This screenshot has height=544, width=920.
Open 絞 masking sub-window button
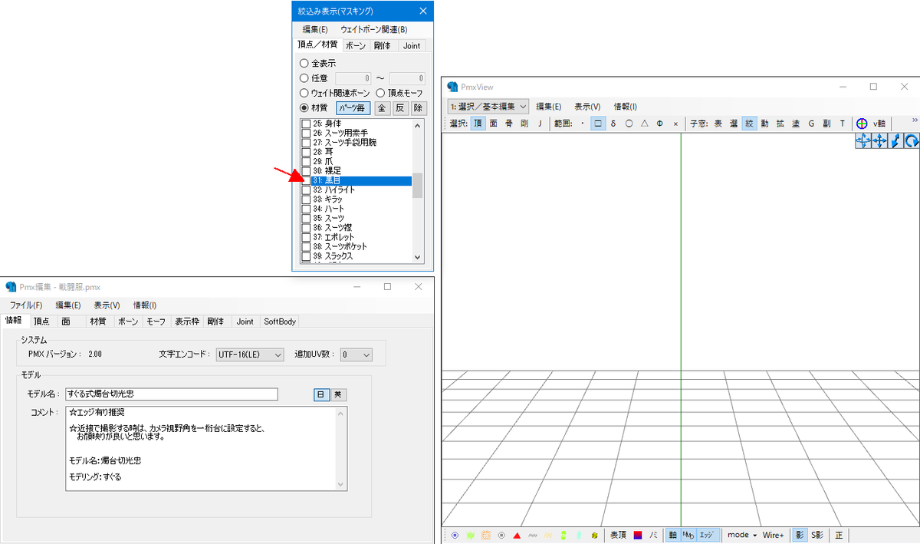[x=749, y=123]
